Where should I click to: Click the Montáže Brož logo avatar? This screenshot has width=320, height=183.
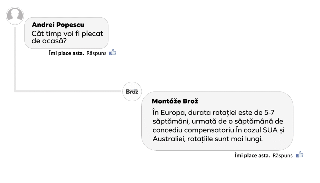point(132,91)
